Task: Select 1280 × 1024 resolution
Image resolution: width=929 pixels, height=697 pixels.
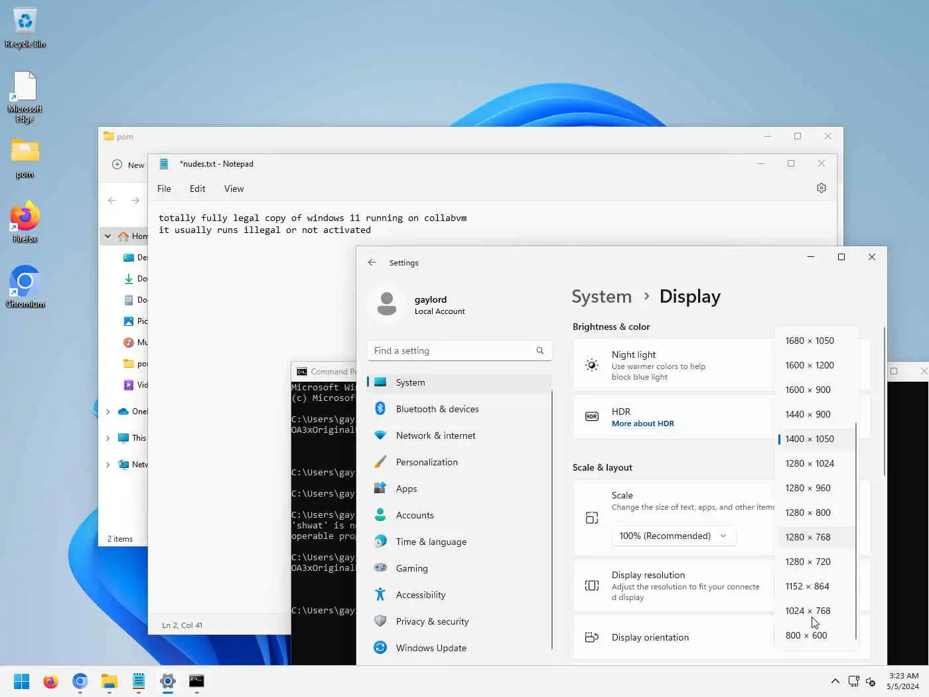Action: tap(816, 463)
